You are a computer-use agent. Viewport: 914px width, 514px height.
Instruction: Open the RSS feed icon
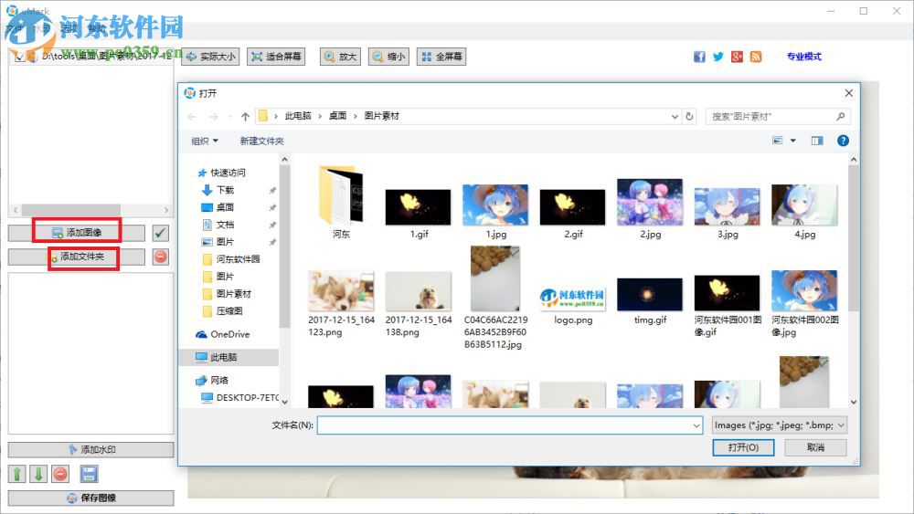pyautogui.click(x=756, y=57)
